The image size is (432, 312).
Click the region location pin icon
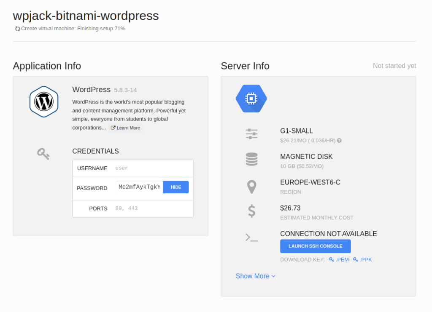251,187
